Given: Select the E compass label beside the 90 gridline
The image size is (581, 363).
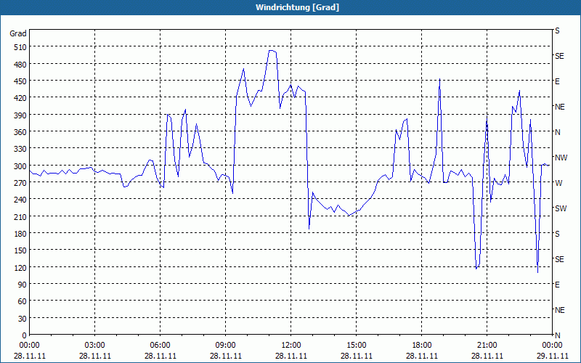Looking at the screenshot, I should (557, 285).
